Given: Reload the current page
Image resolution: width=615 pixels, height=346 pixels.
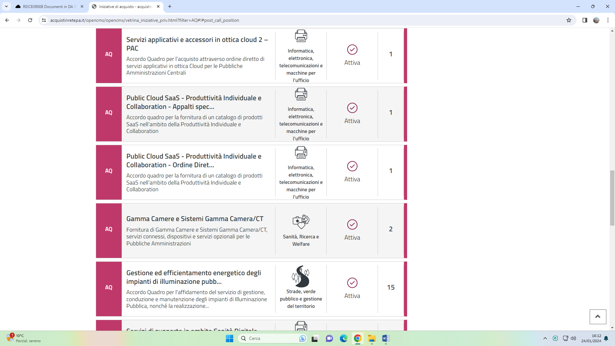Looking at the screenshot, I should click(30, 20).
